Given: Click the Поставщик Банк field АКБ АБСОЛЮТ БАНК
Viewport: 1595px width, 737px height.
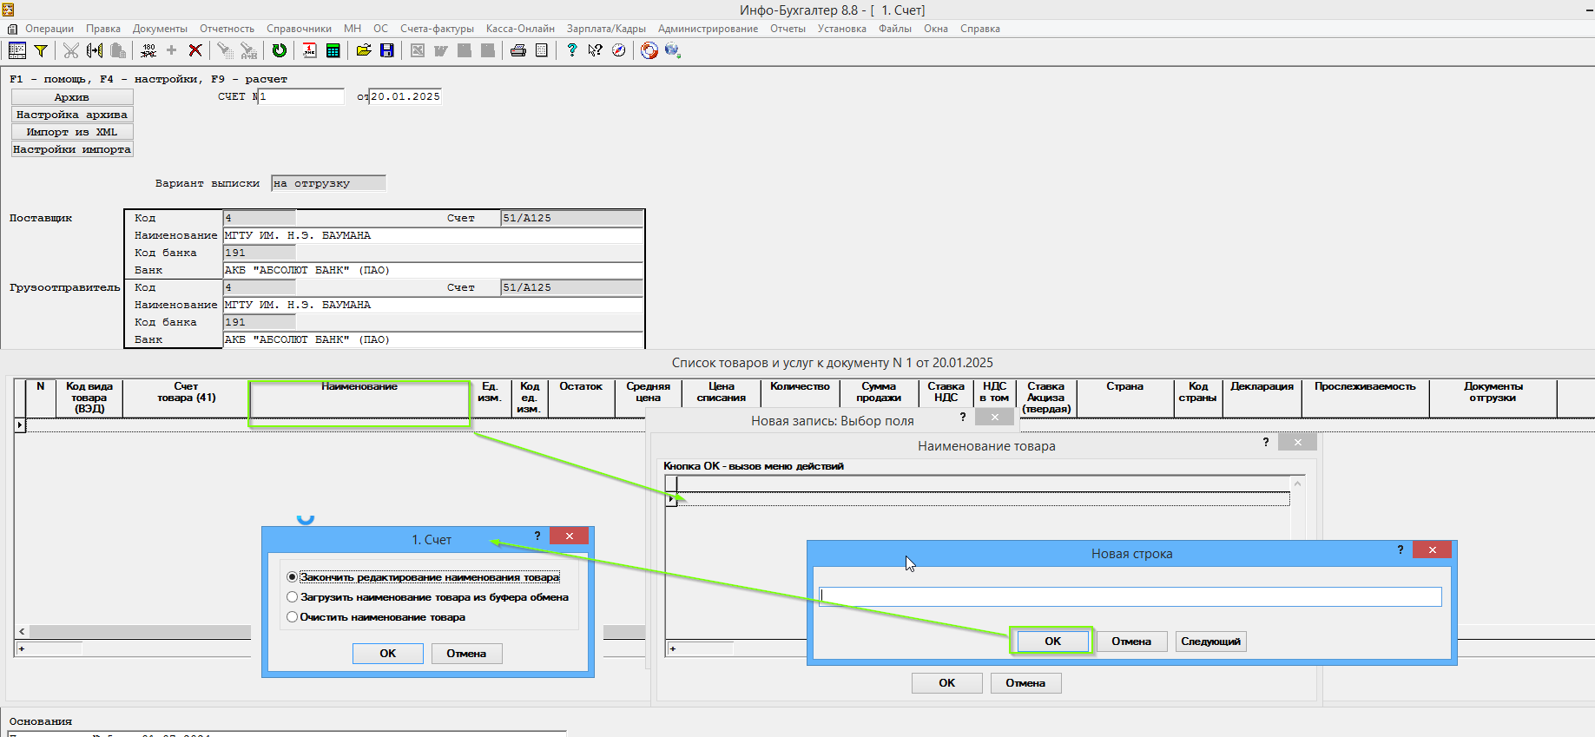Looking at the screenshot, I should point(433,270).
